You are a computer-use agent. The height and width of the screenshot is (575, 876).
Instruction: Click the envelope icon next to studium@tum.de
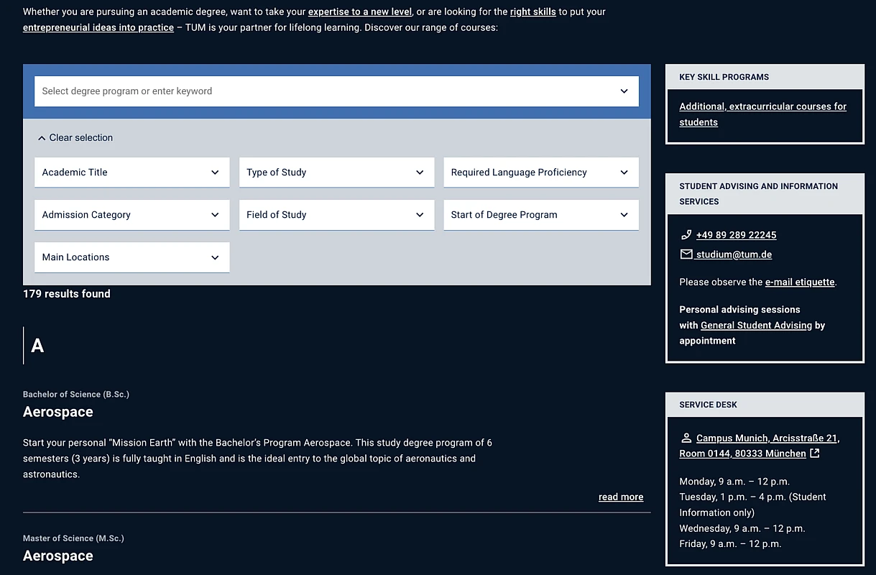[x=686, y=254]
